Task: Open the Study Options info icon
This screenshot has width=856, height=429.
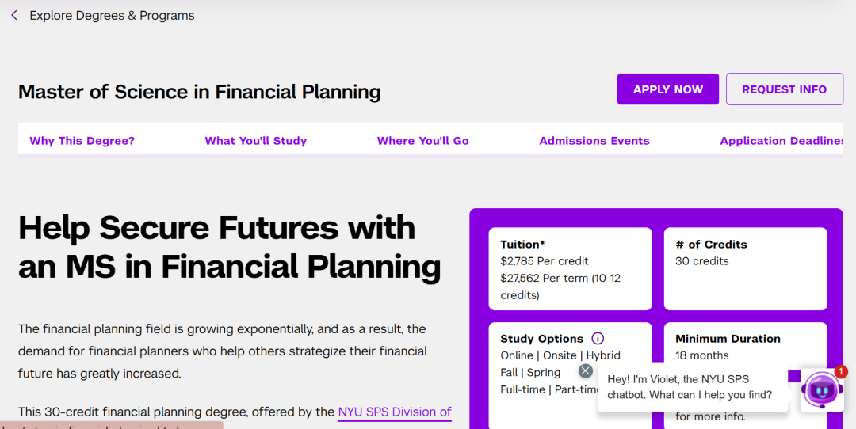Action: tap(598, 338)
